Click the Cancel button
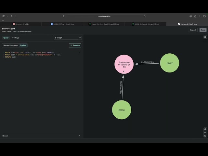This screenshot has width=208, height=156. point(193,30)
